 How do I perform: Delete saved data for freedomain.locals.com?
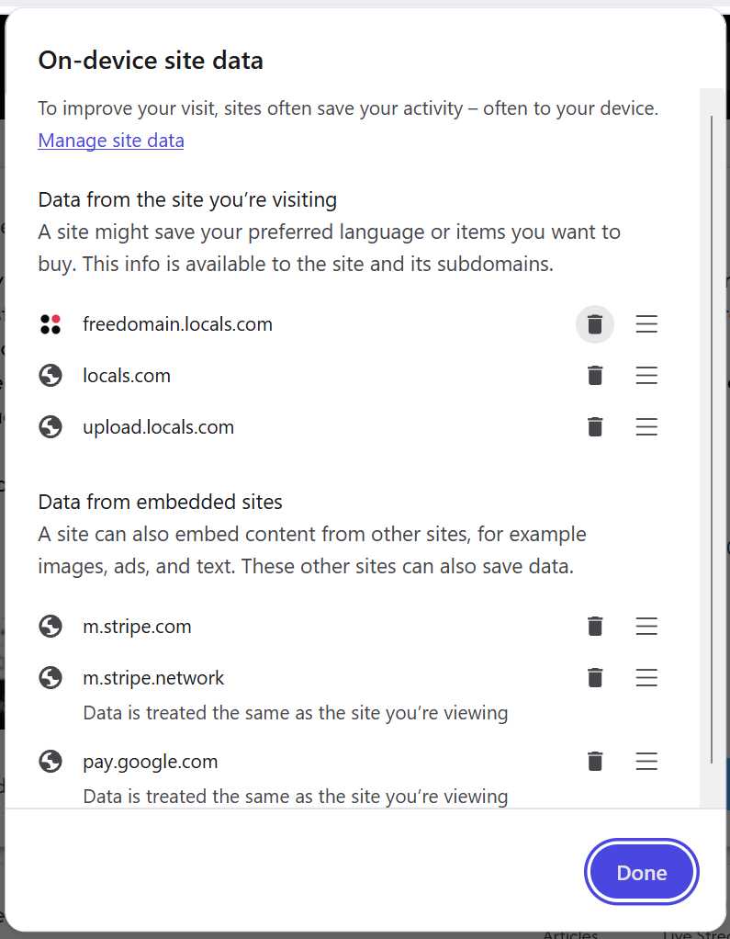point(595,324)
